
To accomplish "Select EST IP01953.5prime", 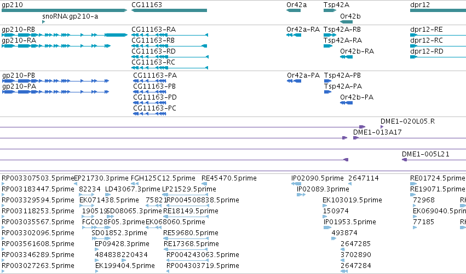I will coord(350,223).
